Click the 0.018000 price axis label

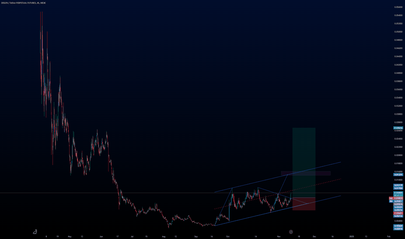pos(398,163)
